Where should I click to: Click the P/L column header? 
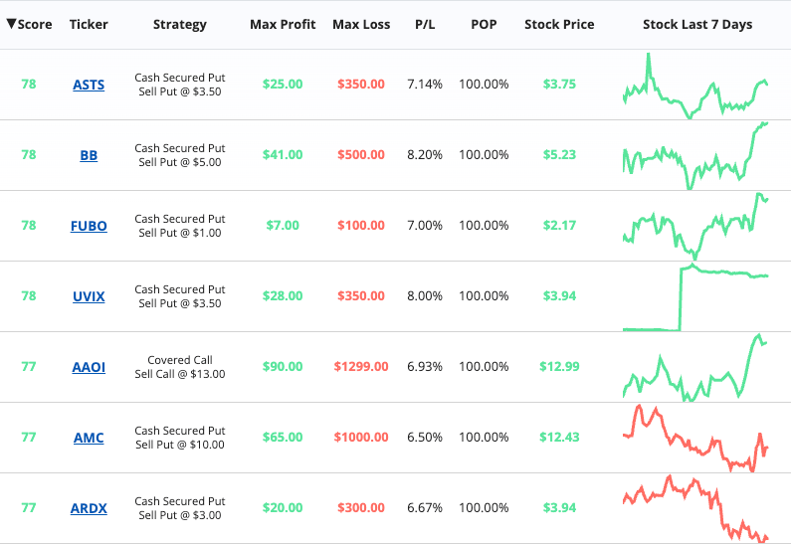click(x=425, y=24)
